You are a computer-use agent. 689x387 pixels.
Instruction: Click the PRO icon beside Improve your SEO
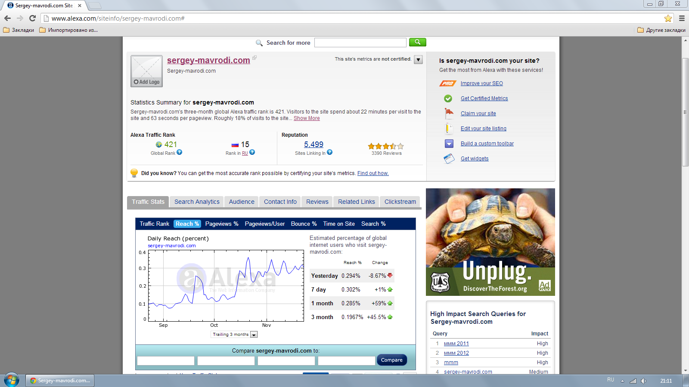(x=448, y=83)
